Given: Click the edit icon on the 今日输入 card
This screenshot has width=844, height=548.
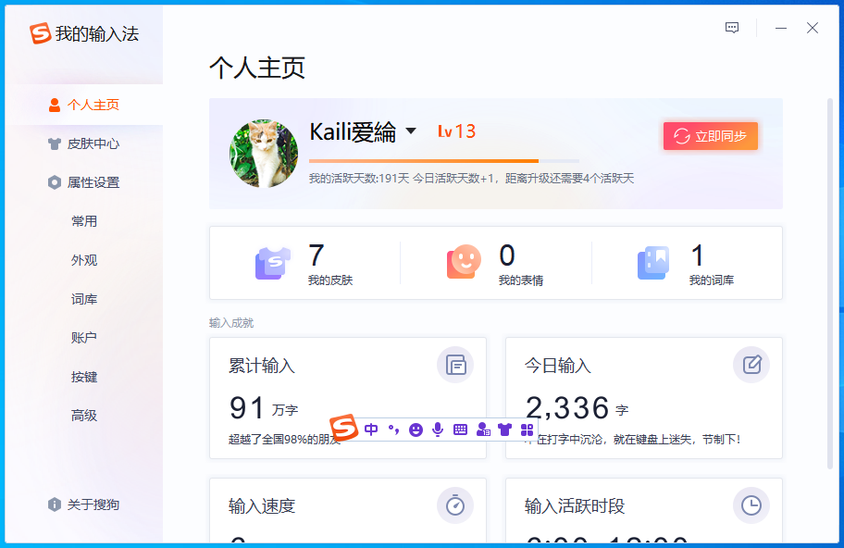Looking at the screenshot, I should (751, 365).
